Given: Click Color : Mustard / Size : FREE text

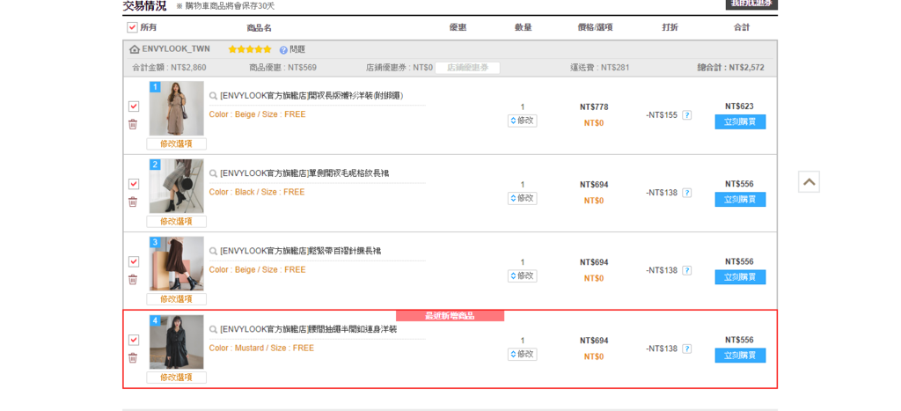Looking at the screenshot, I should (261, 348).
